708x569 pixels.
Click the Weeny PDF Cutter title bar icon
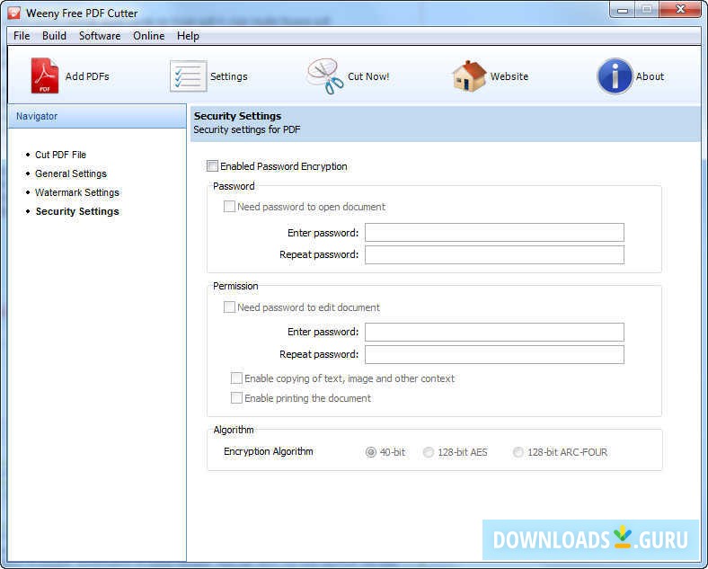(x=13, y=13)
